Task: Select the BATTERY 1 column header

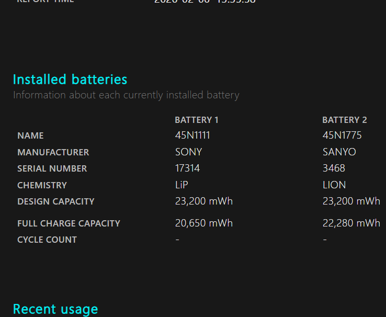Action: (197, 120)
